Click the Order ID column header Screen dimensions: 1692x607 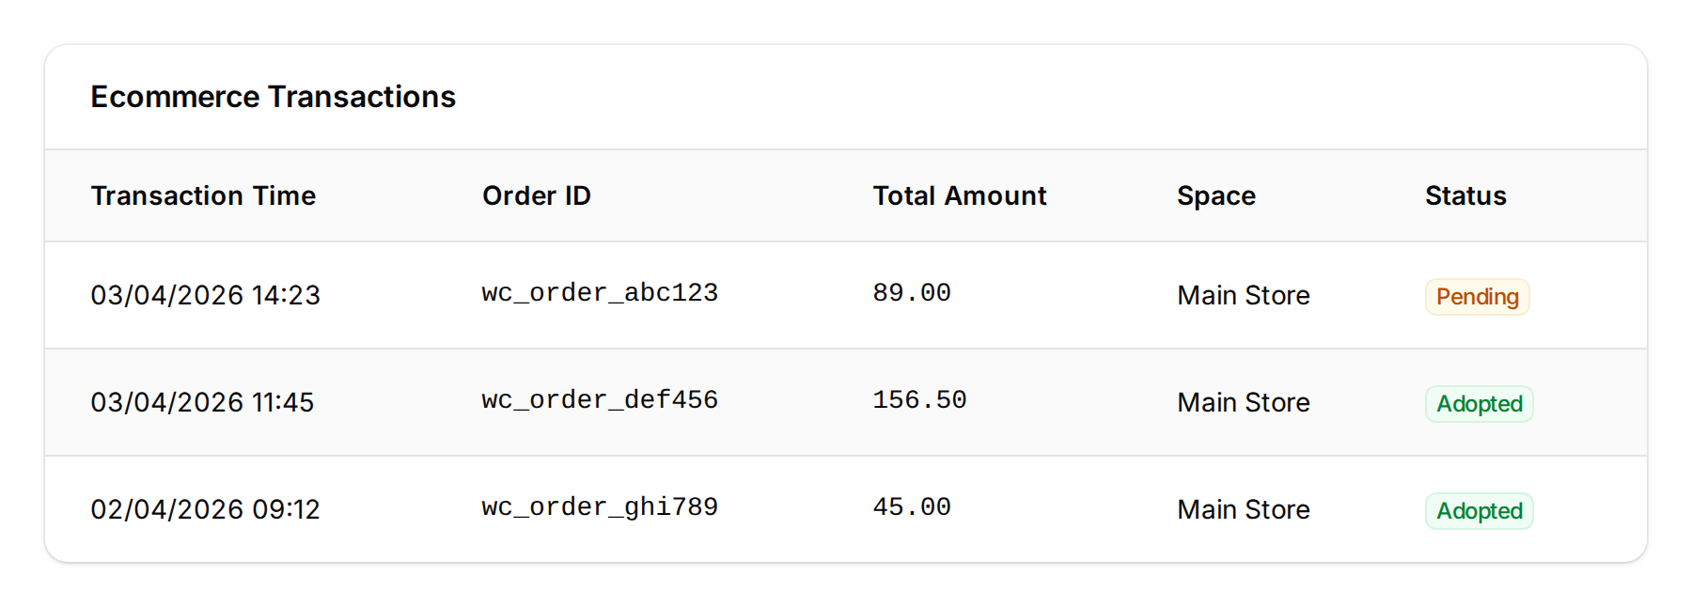pos(537,196)
